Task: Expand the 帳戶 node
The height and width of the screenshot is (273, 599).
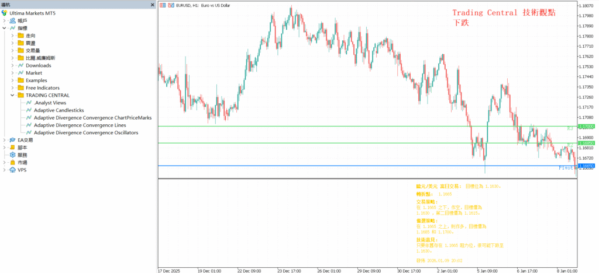Action: pos(5,20)
